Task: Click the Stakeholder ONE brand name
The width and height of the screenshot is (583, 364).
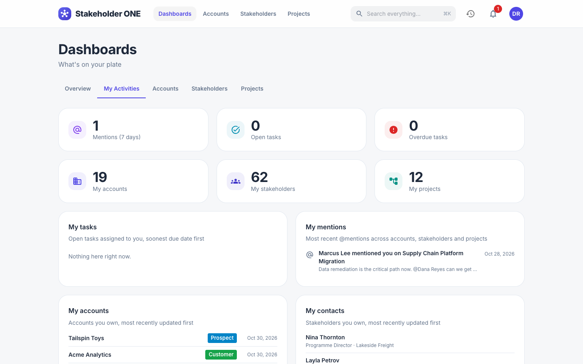Action: (x=108, y=14)
